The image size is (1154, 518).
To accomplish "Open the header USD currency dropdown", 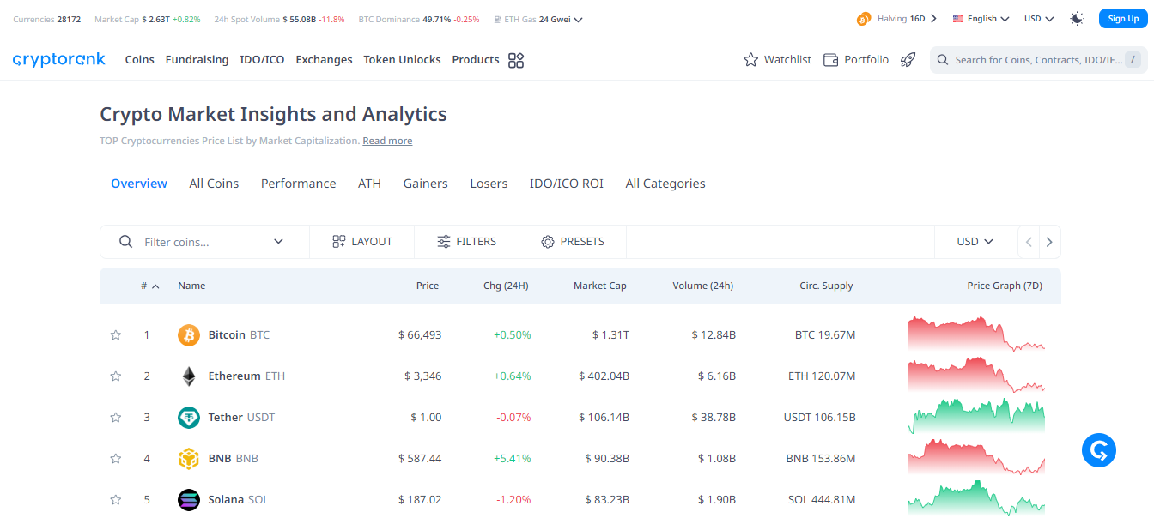I will (x=1039, y=19).
